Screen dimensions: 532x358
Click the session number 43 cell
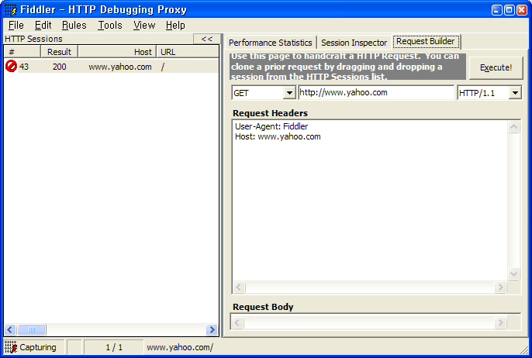point(24,67)
